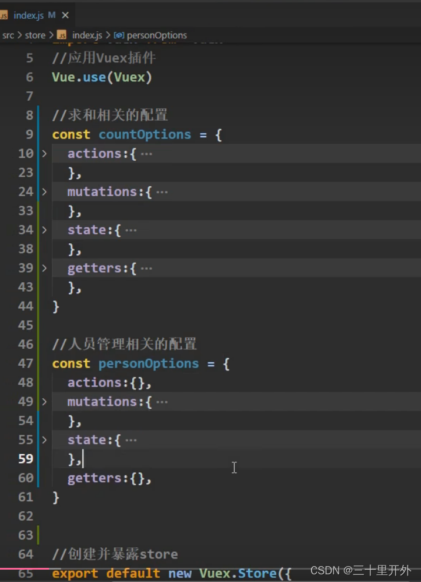
Task: Click the const keyword on line 47
Action: 71,363
